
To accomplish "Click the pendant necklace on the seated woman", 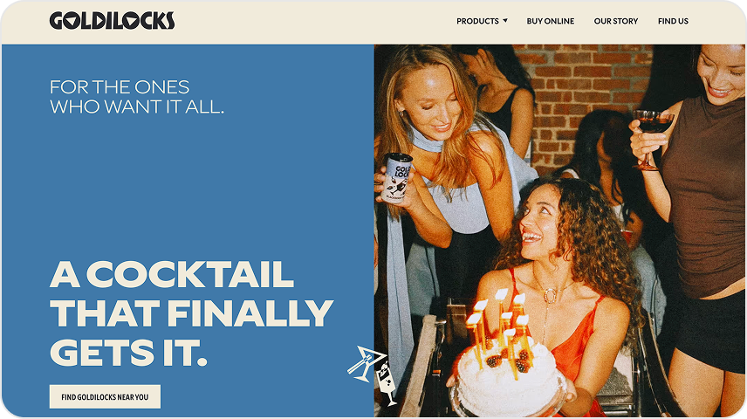I will click(551, 296).
